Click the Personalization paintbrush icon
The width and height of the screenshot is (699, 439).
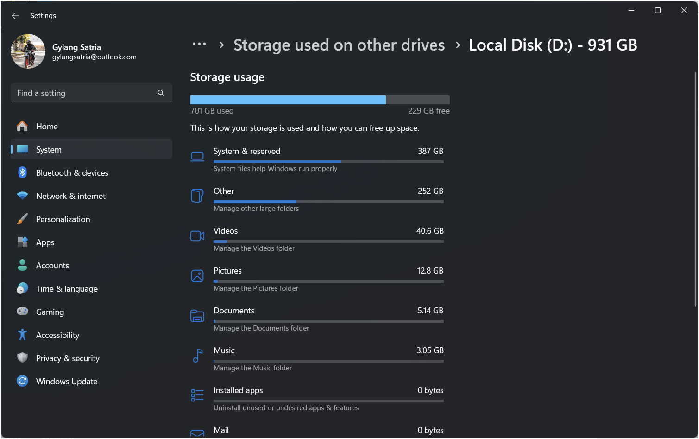pos(22,219)
